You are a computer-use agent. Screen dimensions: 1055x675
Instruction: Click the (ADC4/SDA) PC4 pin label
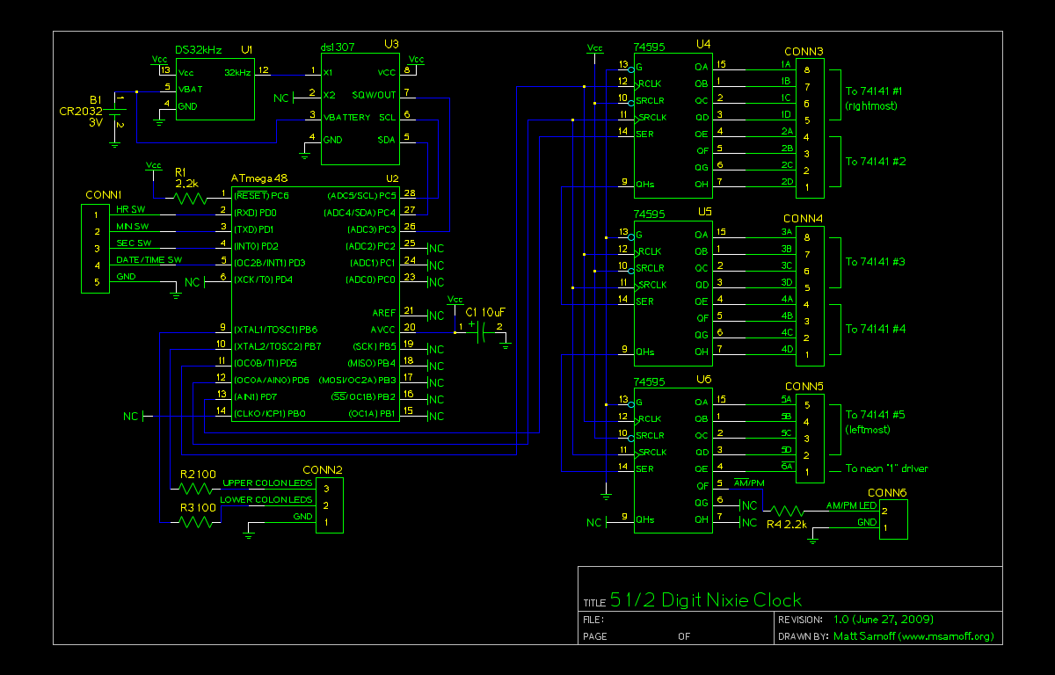point(360,212)
